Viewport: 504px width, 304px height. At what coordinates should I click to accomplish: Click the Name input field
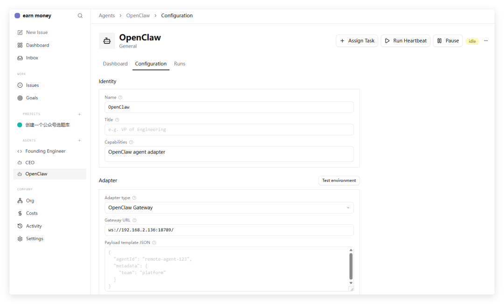click(x=229, y=107)
